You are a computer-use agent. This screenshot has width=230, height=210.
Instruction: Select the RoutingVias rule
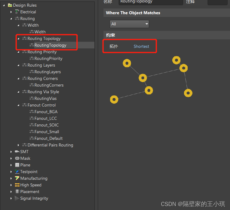(x=45, y=99)
